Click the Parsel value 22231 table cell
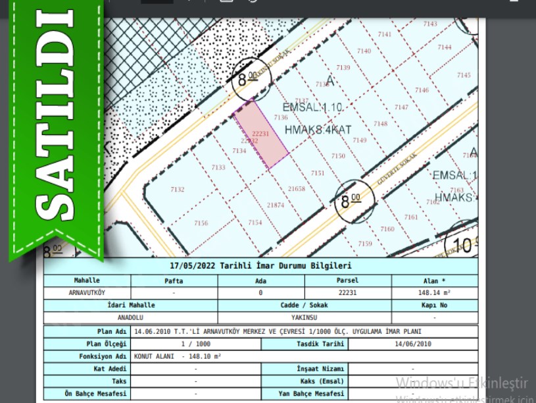Screen dimensions: 536x403 tap(347, 292)
